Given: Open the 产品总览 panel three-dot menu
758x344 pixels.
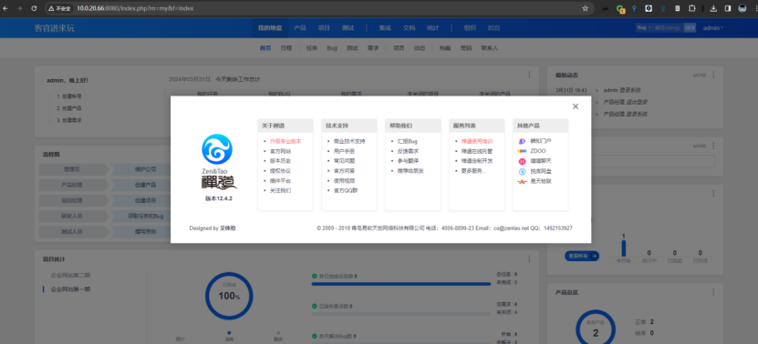Looking at the screenshot, I should pos(713,292).
